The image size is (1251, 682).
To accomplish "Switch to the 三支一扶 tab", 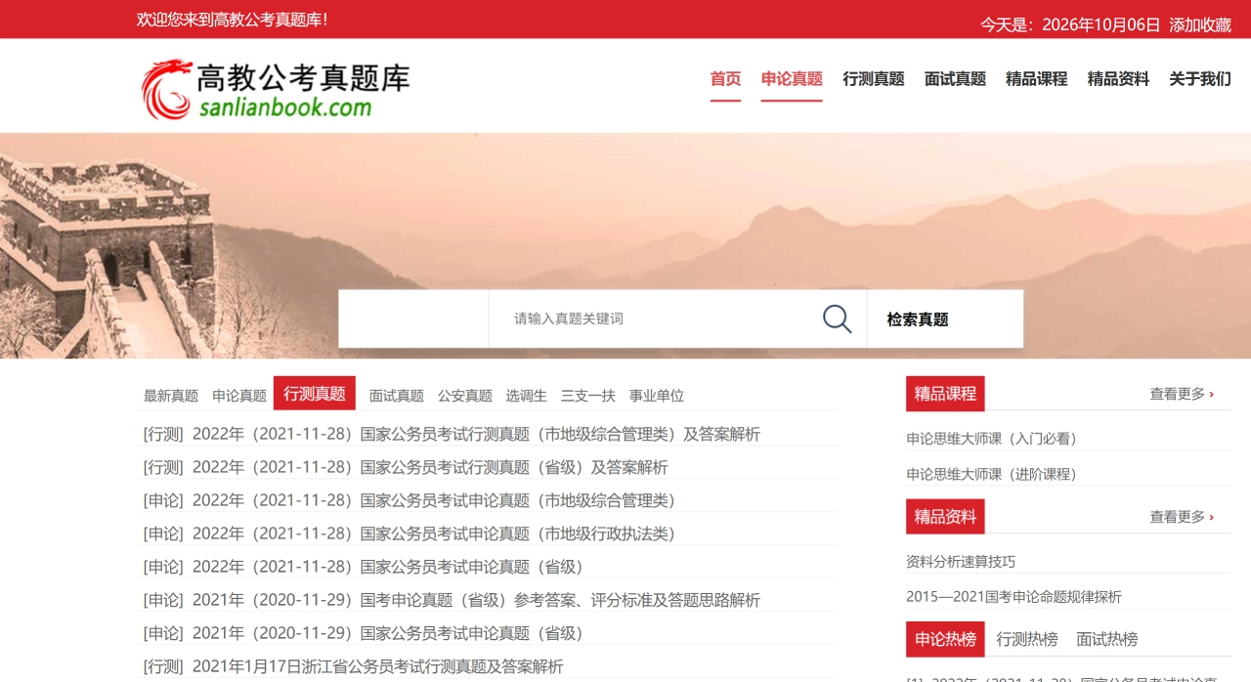I will coord(588,396).
